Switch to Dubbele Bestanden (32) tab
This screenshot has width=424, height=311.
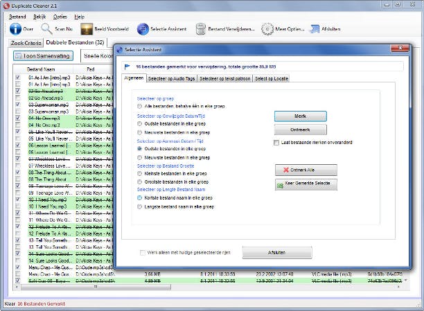tap(76, 42)
